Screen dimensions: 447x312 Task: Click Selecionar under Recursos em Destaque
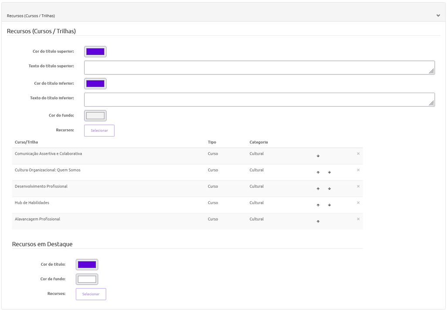91,294
